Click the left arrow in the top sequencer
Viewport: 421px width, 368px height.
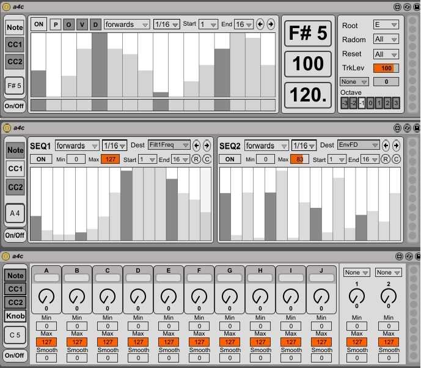260,24
